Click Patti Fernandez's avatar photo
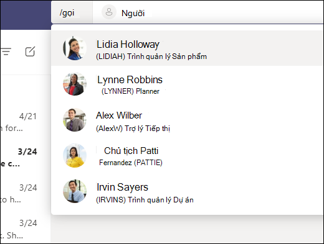This screenshot has height=244, width=324. pyautogui.click(x=75, y=155)
